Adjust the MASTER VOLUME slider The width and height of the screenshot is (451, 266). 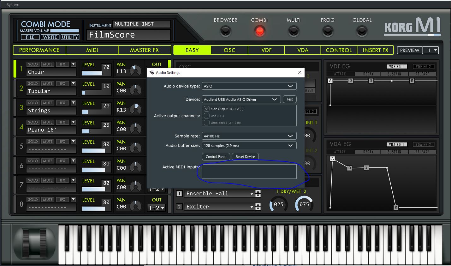(64, 31)
